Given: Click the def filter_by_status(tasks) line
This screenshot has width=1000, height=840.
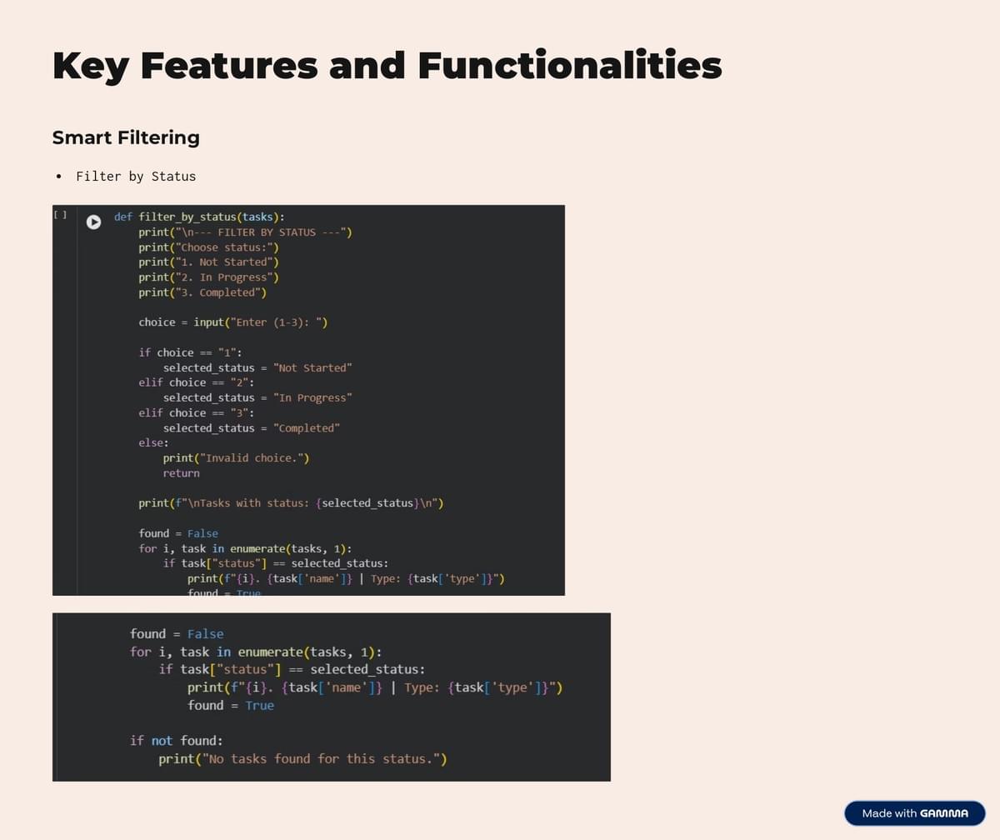Looking at the screenshot, I should click(200, 217).
